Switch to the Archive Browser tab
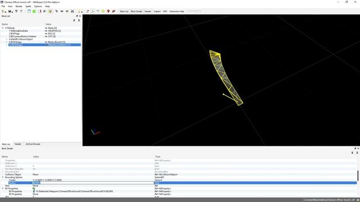This screenshot has width=360, height=202. coord(33,144)
